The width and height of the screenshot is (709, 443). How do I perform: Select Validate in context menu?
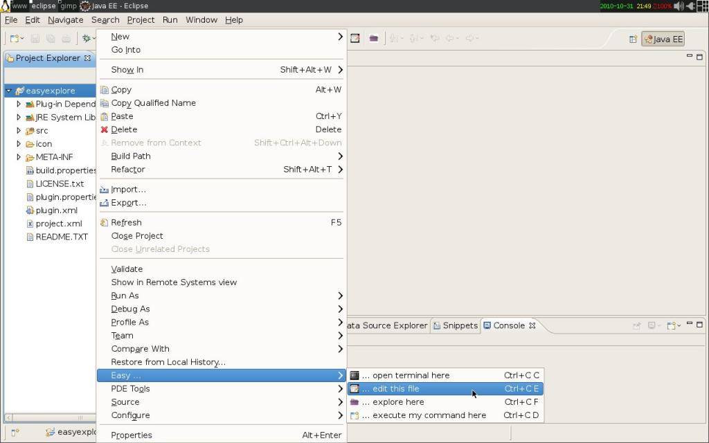[x=222, y=269]
